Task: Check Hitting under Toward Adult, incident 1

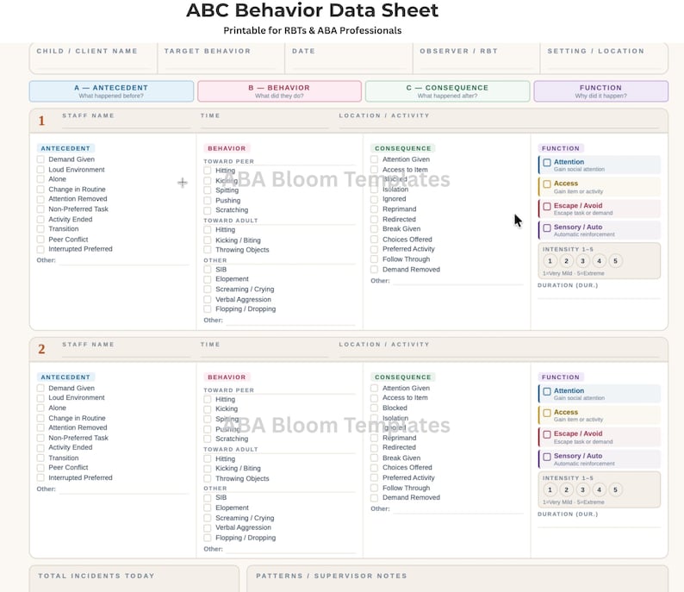Action: 208,230
